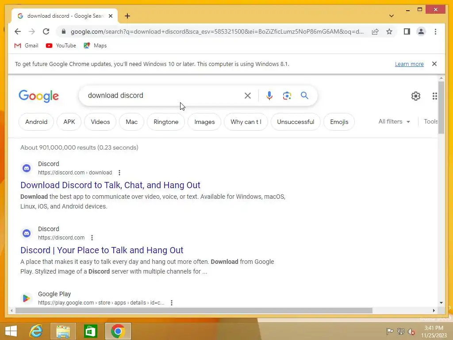Click the Tools button
The image size is (453, 340).
pyautogui.click(x=430, y=121)
